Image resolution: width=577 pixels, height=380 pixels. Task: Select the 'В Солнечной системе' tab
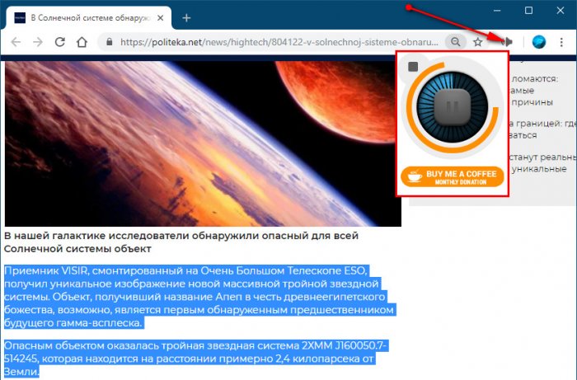(x=87, y=17)
